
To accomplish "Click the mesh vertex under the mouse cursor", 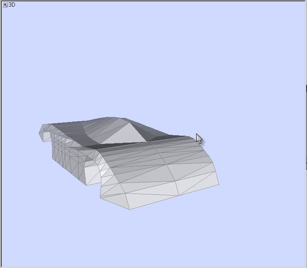I will tap(196, 136).
